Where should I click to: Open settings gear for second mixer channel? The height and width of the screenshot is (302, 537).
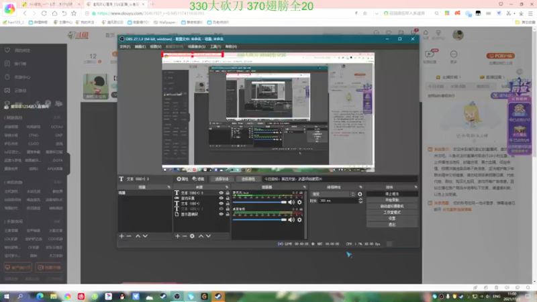299,219
